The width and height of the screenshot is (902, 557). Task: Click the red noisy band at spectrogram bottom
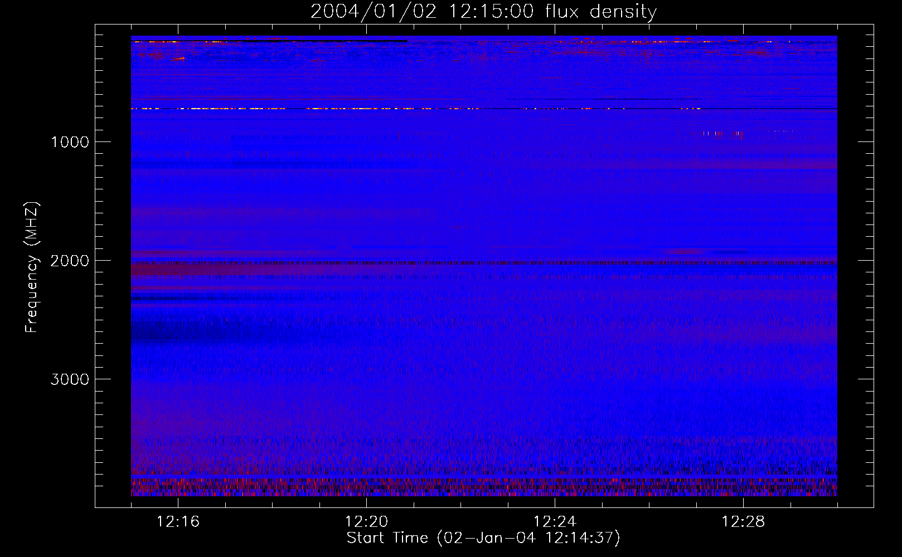coord(484,487)
